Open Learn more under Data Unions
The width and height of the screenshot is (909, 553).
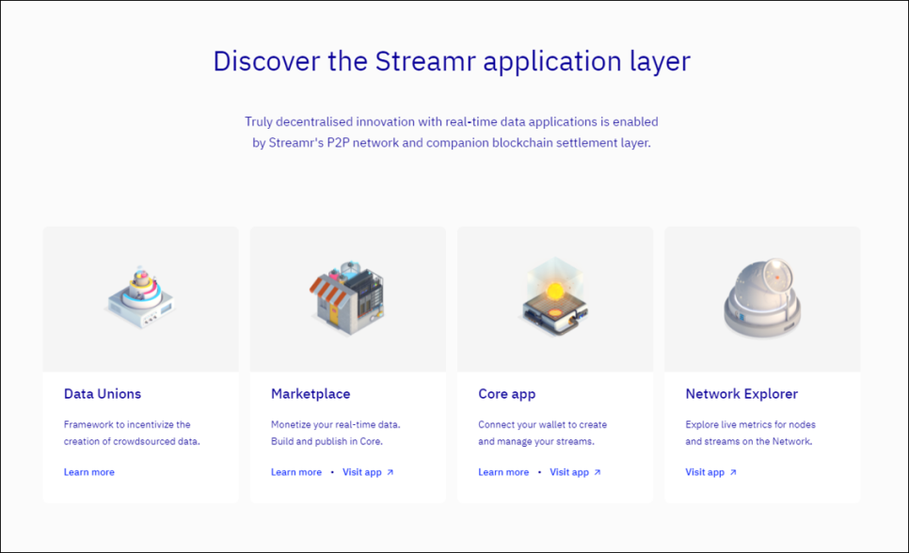(x=89, y=472)
